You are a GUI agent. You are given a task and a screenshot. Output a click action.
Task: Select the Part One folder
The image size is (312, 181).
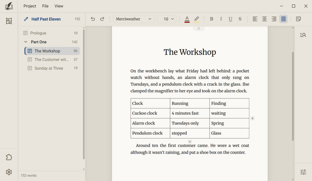pyautogui.click(x=51, y=42)
